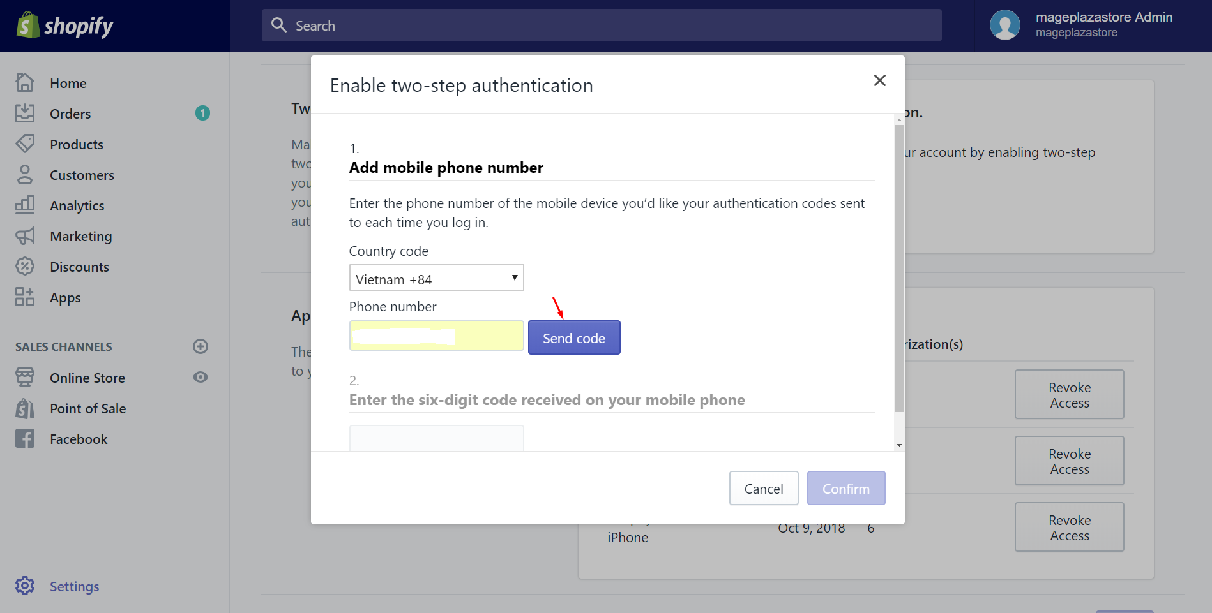
Task: Open Facebook sales channel
Action: (x=79, y=439)
